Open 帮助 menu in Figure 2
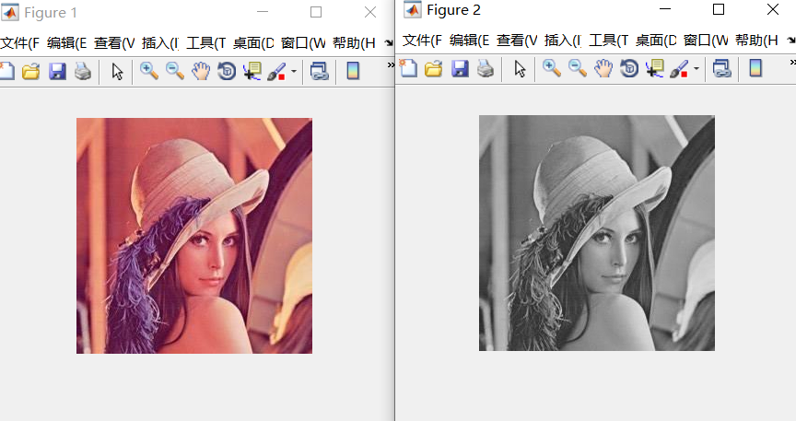Screen dimensions: 796x421 click(756, 41)
